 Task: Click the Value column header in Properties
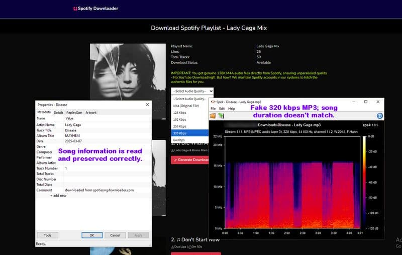tap(69, 118)
